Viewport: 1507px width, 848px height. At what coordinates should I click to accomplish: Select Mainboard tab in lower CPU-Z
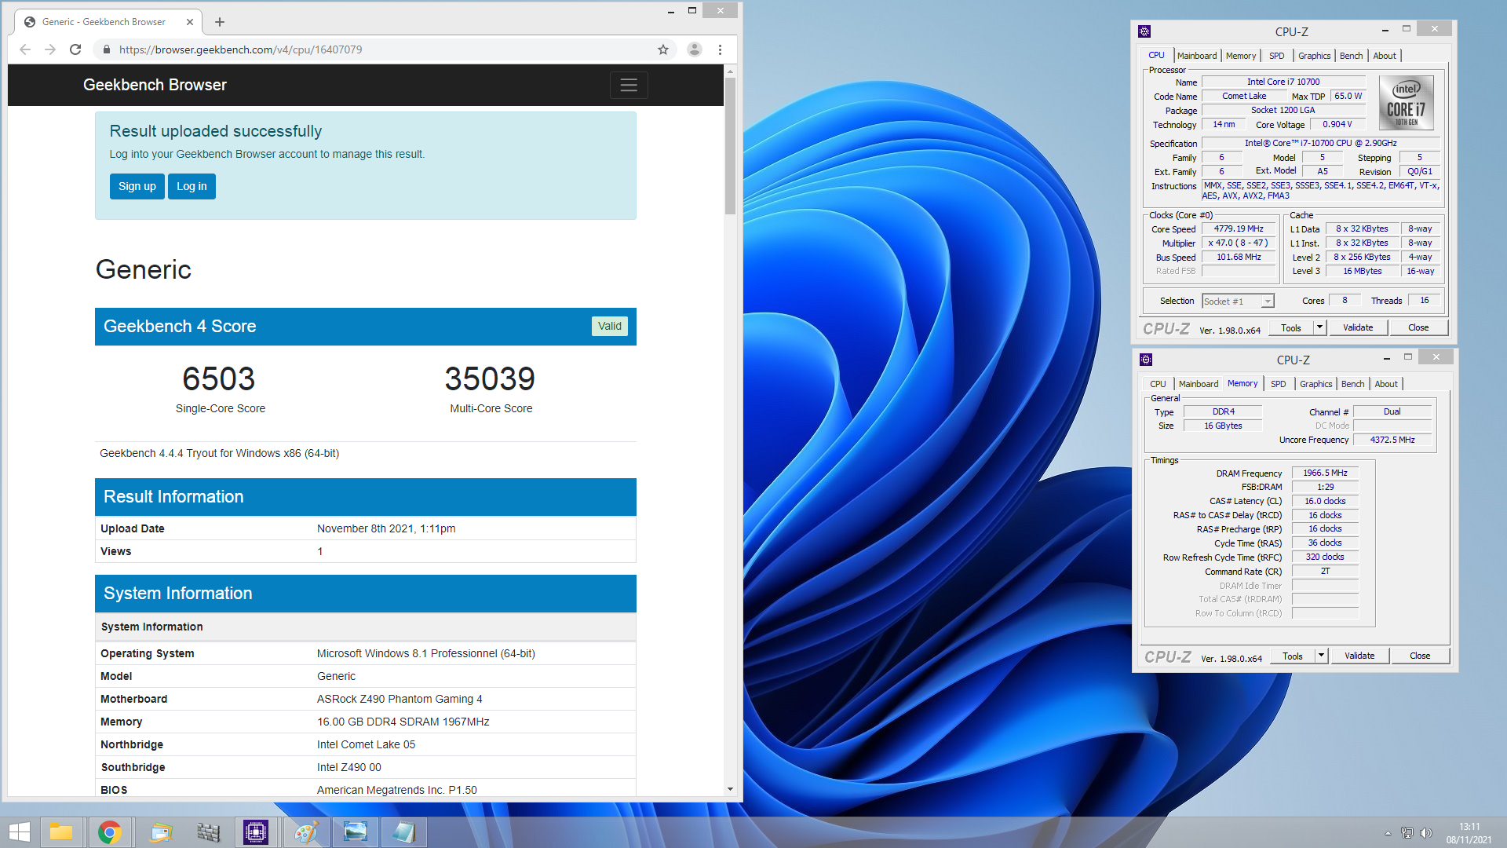click(1199, 384)
